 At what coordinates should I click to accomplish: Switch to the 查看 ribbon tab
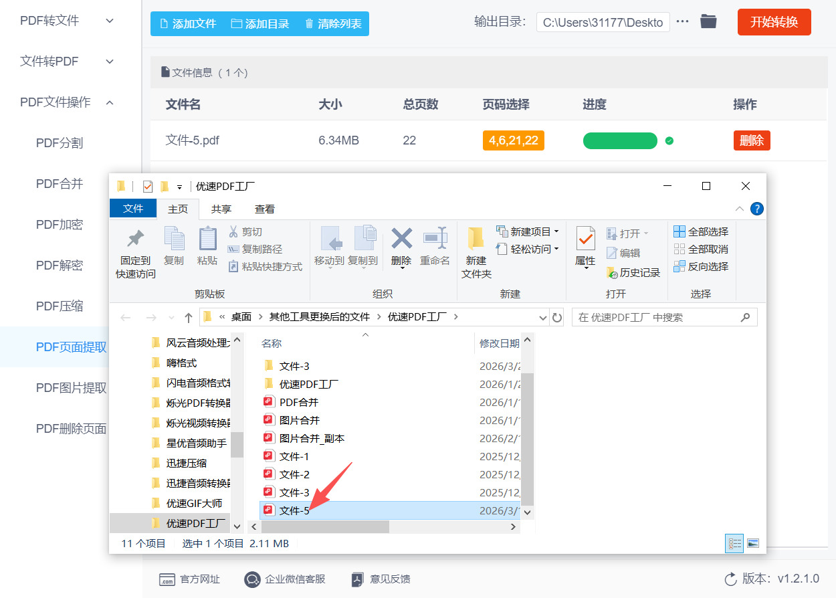[265, 209]
